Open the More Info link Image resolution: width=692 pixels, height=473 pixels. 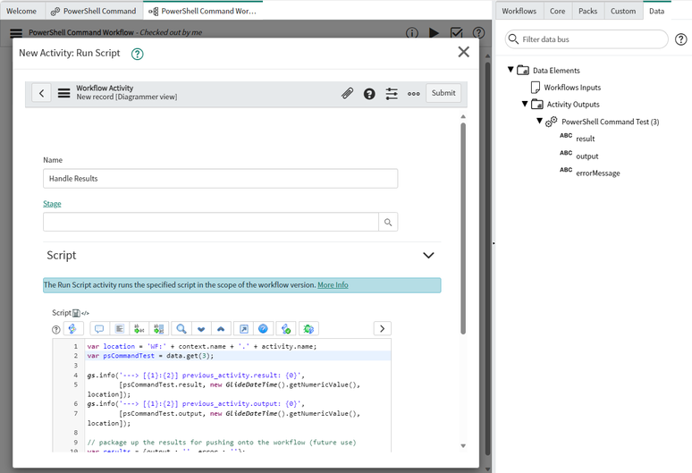coord(333,285)
